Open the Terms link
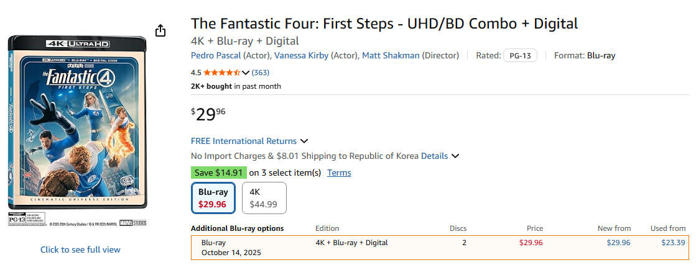This screenshot has width=696, height=265. (339, 173)
